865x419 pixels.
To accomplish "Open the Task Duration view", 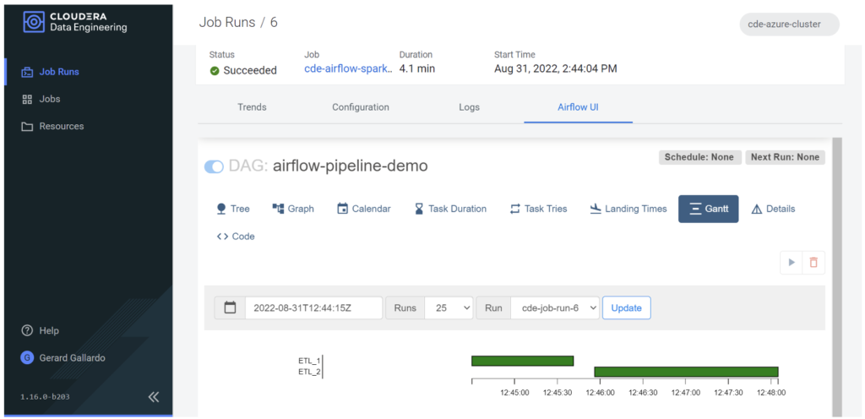I will pyautogui.click(x=451, y=209).
